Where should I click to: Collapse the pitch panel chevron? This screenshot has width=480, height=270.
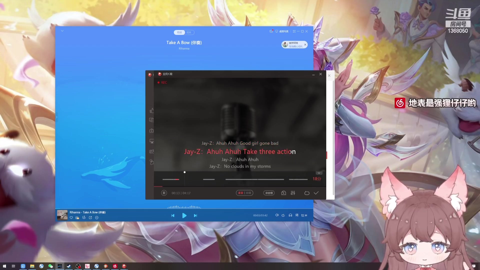[319, 173]
